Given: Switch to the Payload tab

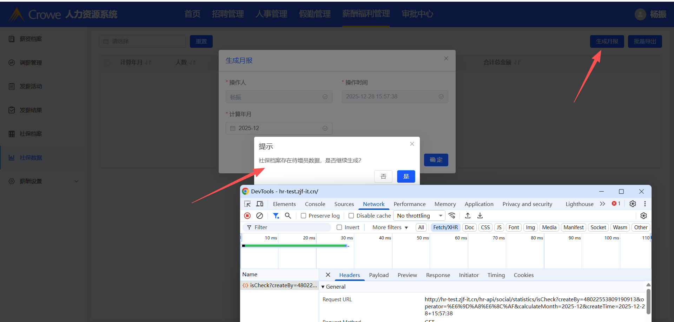Looking at the screenshot, I should pos(379,275).
